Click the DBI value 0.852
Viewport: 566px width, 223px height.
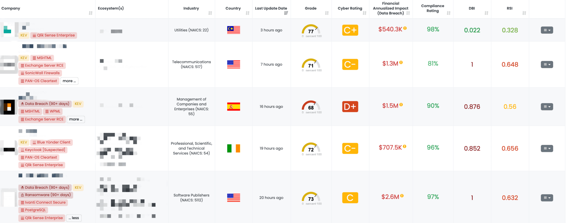pos(472,149)
